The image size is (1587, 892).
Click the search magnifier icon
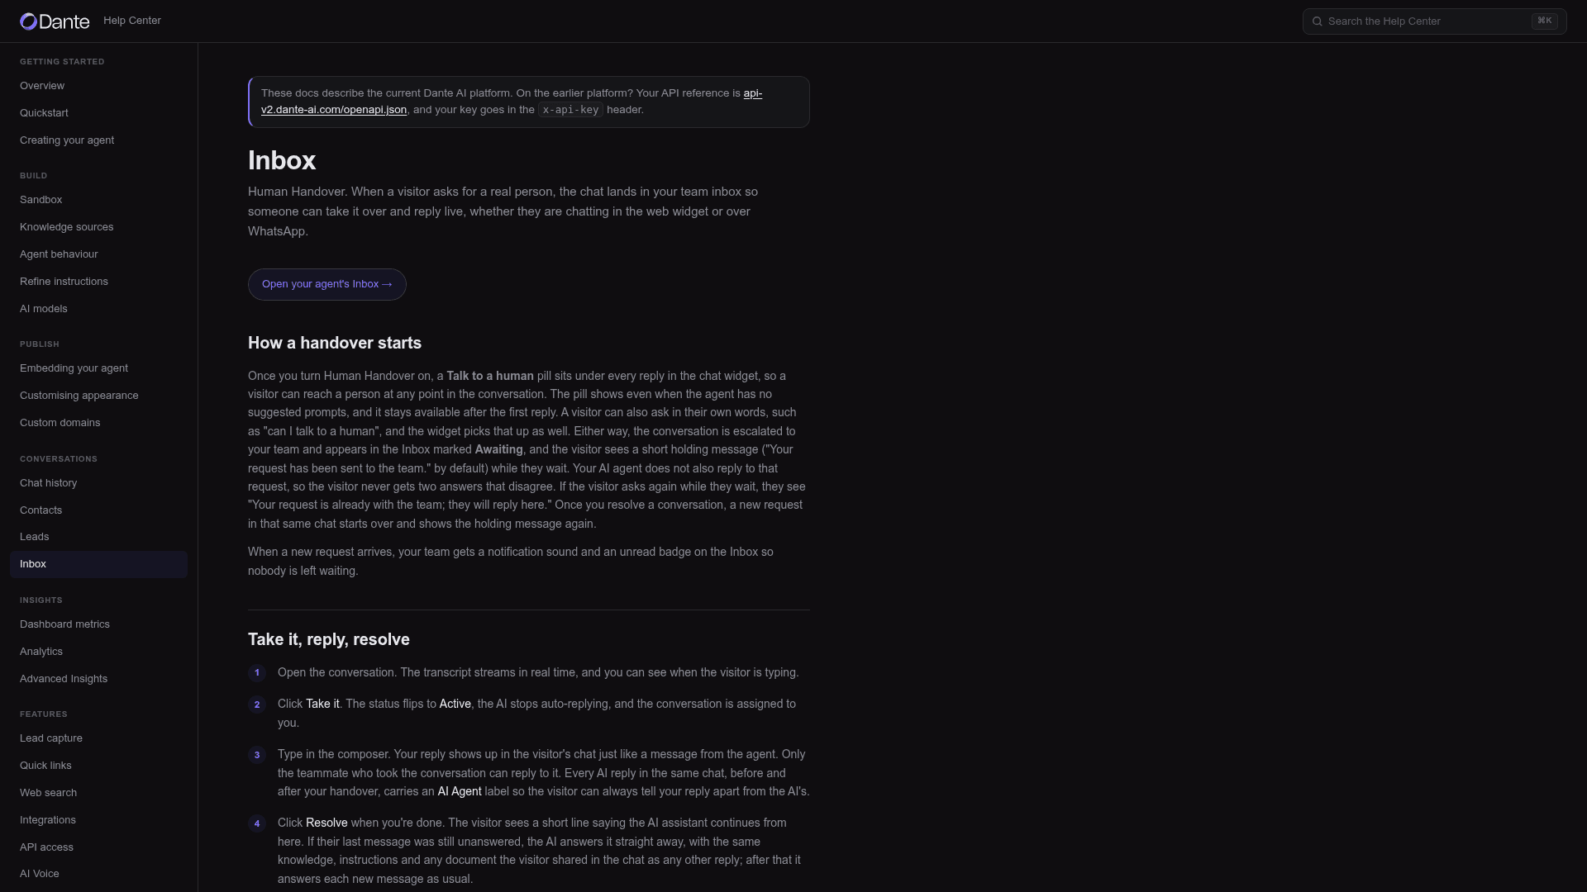tap(1318, 21)
